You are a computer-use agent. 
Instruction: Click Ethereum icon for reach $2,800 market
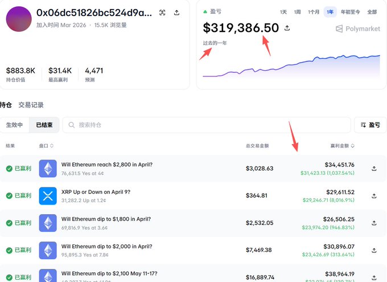point(48,169)
